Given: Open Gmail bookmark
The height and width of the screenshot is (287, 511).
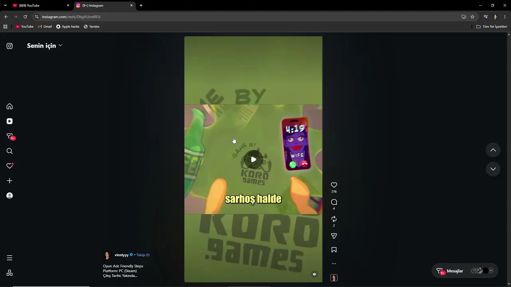Looking at the screenshot, I should click(x=45, y=27).
